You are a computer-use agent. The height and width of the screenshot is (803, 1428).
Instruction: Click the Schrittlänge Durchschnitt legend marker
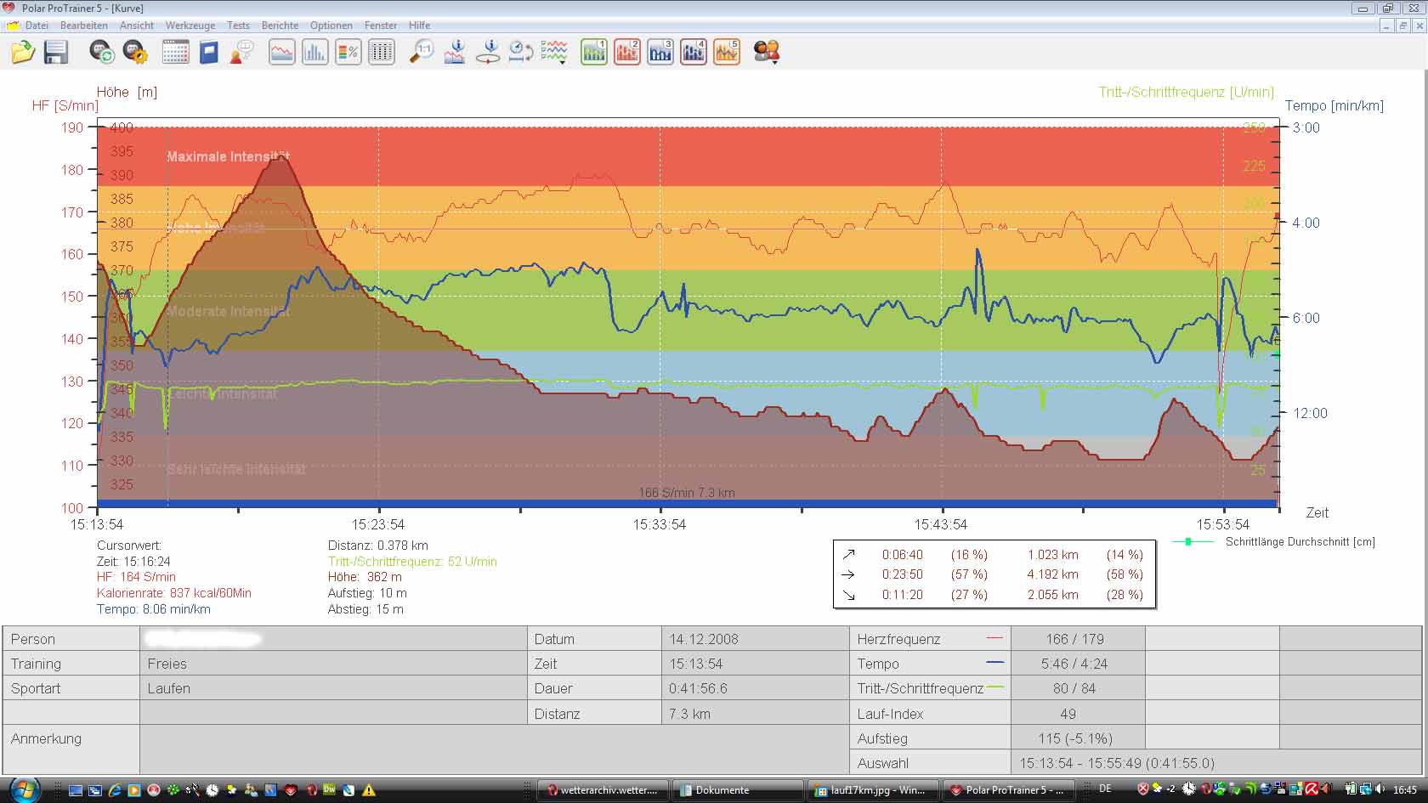[1188, 542]
